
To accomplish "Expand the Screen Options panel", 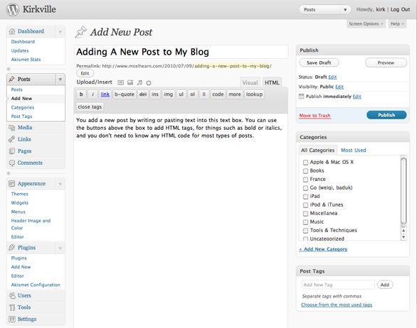I will coord(366,24).
